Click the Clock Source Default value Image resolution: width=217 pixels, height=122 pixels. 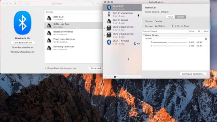tap(165, 12)
